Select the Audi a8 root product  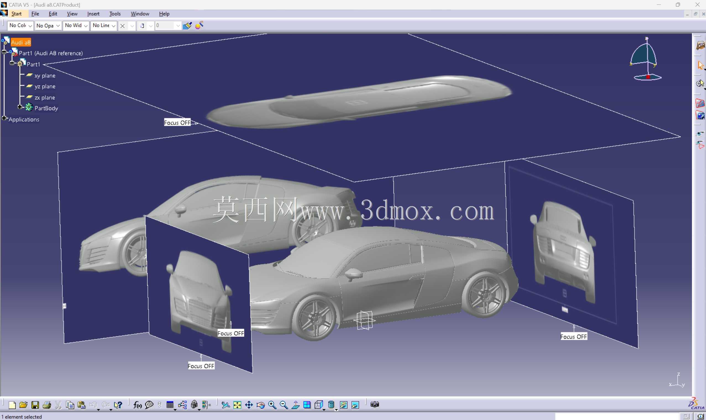click(x=21, y=42)
